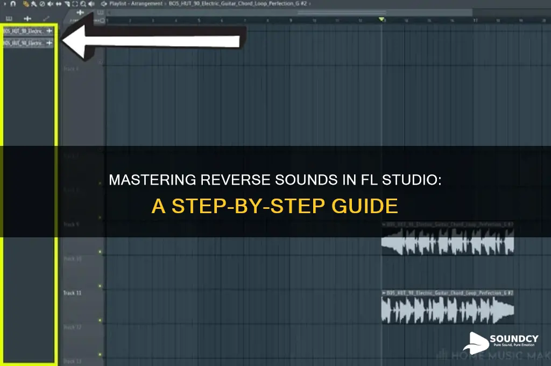Open clip menu arrow on Track 9 clip
Screen dimensions: 551x366
coord(384,224)
